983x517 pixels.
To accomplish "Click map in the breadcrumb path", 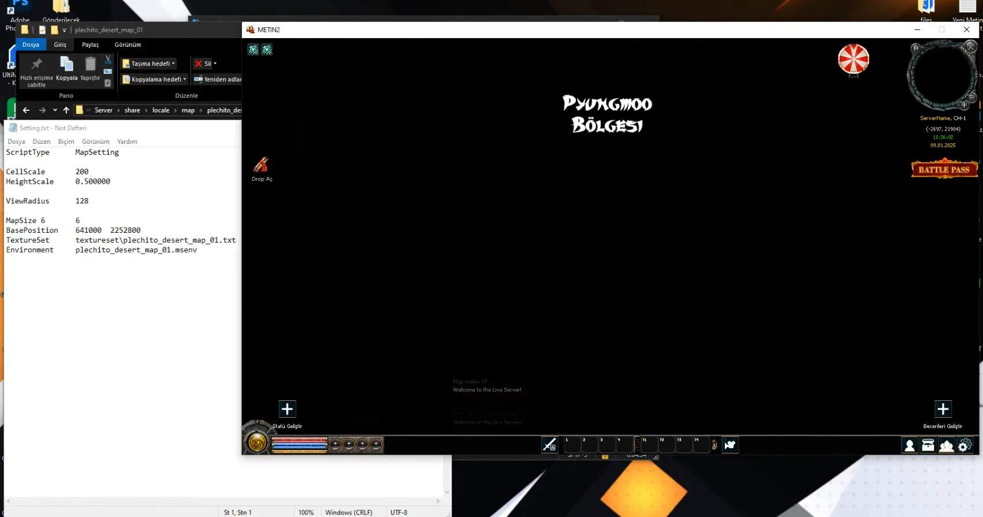I will click(x=188, y=110).
